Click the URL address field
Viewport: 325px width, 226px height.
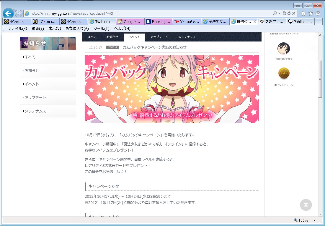coord(148,14)
